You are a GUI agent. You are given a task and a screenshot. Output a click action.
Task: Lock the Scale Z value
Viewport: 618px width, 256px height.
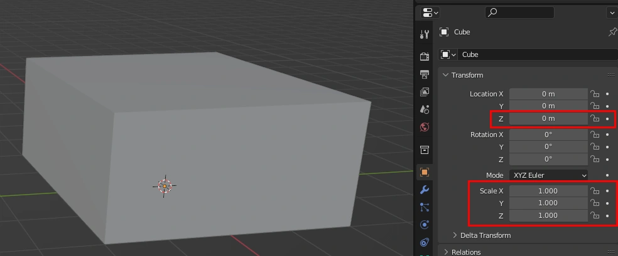click(594, 215)
